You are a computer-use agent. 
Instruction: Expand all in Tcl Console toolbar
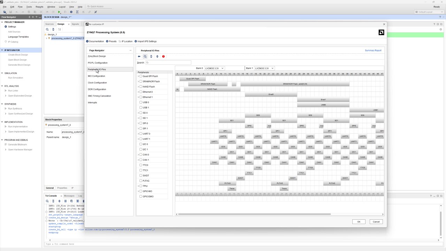pos(59,201)
